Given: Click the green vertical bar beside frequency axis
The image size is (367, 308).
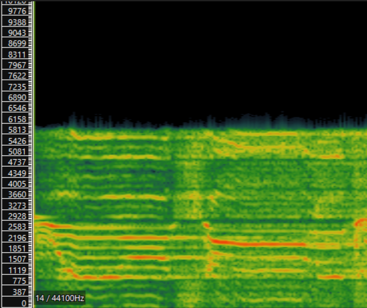Looking at the screenshot, I should pyautogui.click(x=33, y=150).
